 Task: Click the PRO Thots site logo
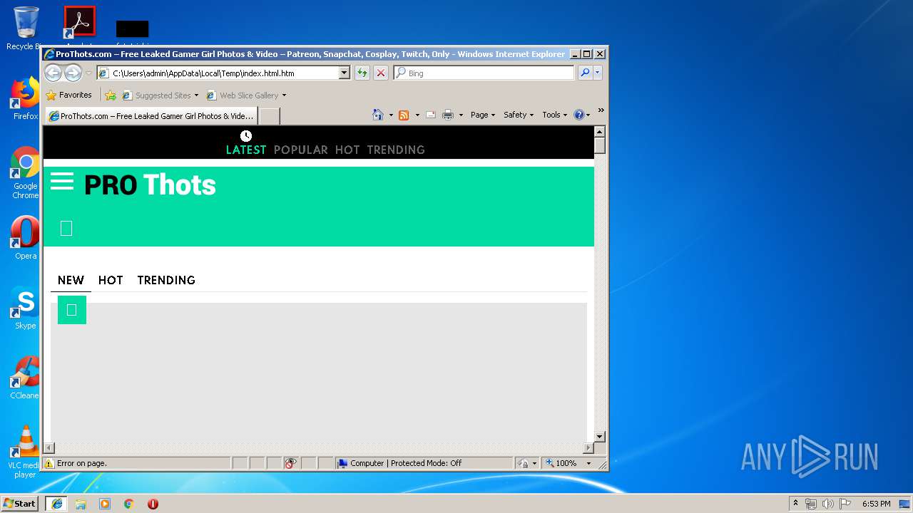coord(150,185)
